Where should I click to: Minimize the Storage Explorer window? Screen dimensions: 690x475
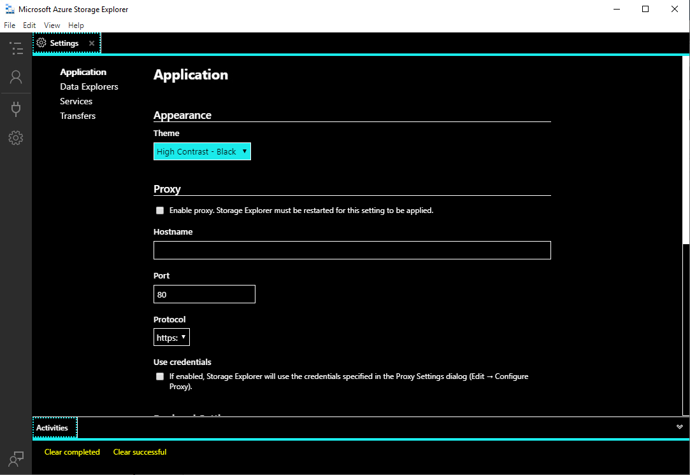pos(617,9)
